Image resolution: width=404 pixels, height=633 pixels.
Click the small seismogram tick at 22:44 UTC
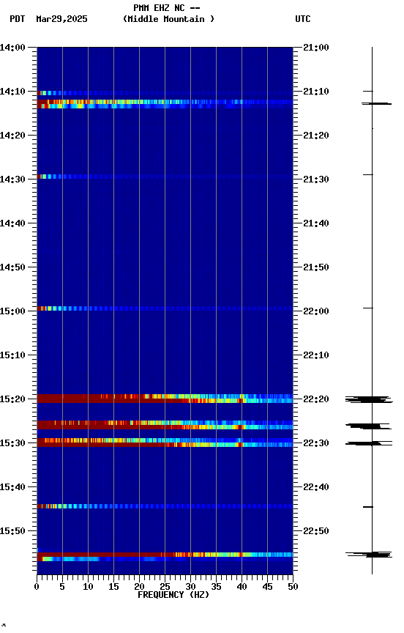(368, 507)
